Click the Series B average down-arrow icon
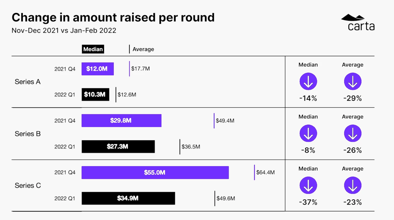 pos(353,133)
